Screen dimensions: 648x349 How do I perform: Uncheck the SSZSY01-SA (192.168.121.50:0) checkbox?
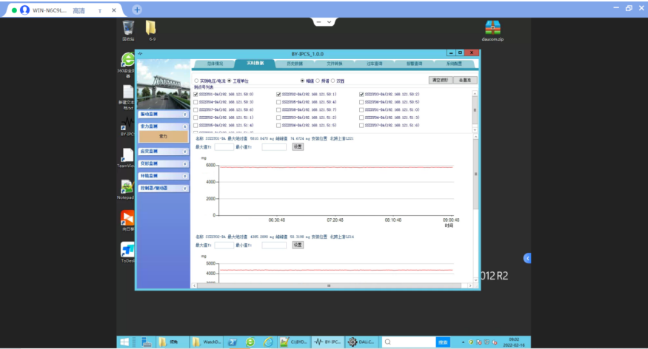(196, 95)
